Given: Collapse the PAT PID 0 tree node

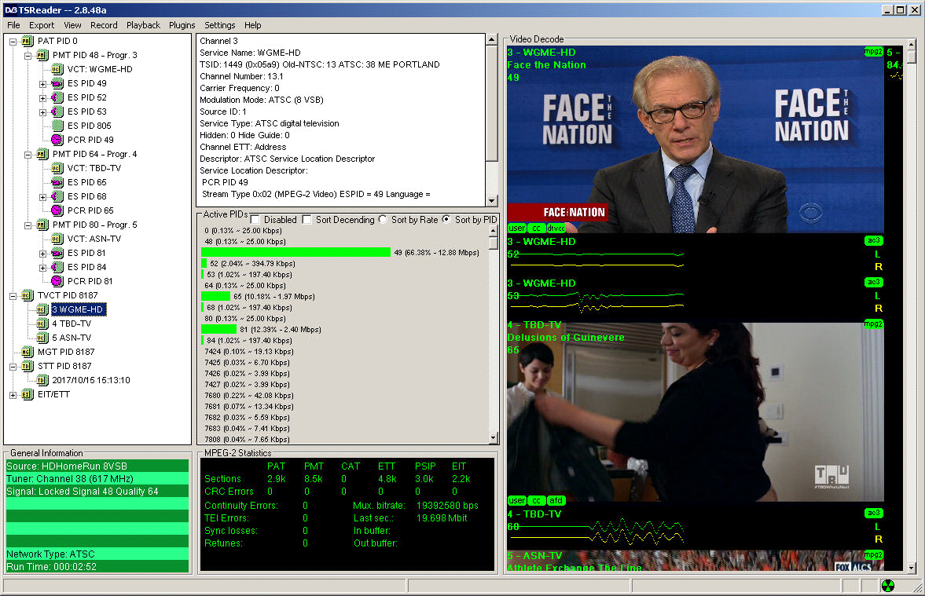Looking at the screenshot, I should [x=13, y=42].
